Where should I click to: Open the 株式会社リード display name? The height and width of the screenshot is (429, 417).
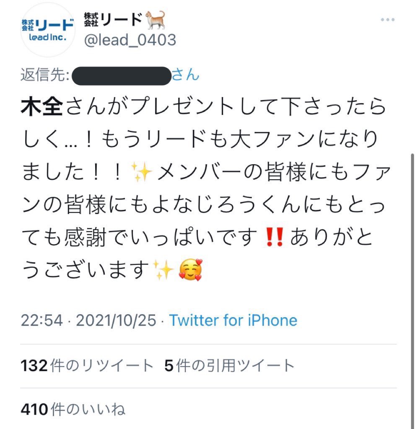(113, 20)
